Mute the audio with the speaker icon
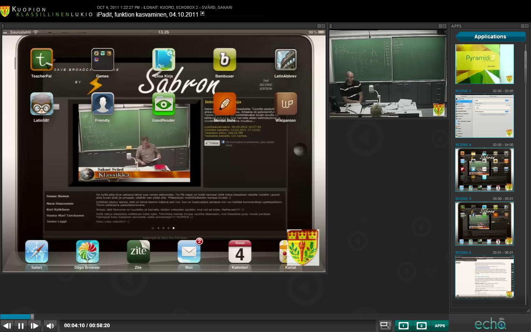The height and width of the screenshot is (332, 531). 50,326
